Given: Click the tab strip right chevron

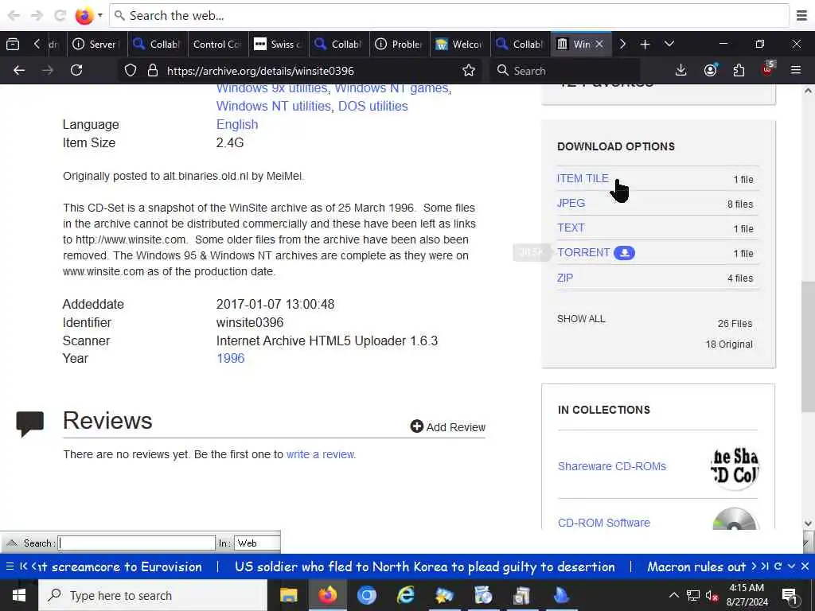Looking at the screenshot, I should (622, 45).
